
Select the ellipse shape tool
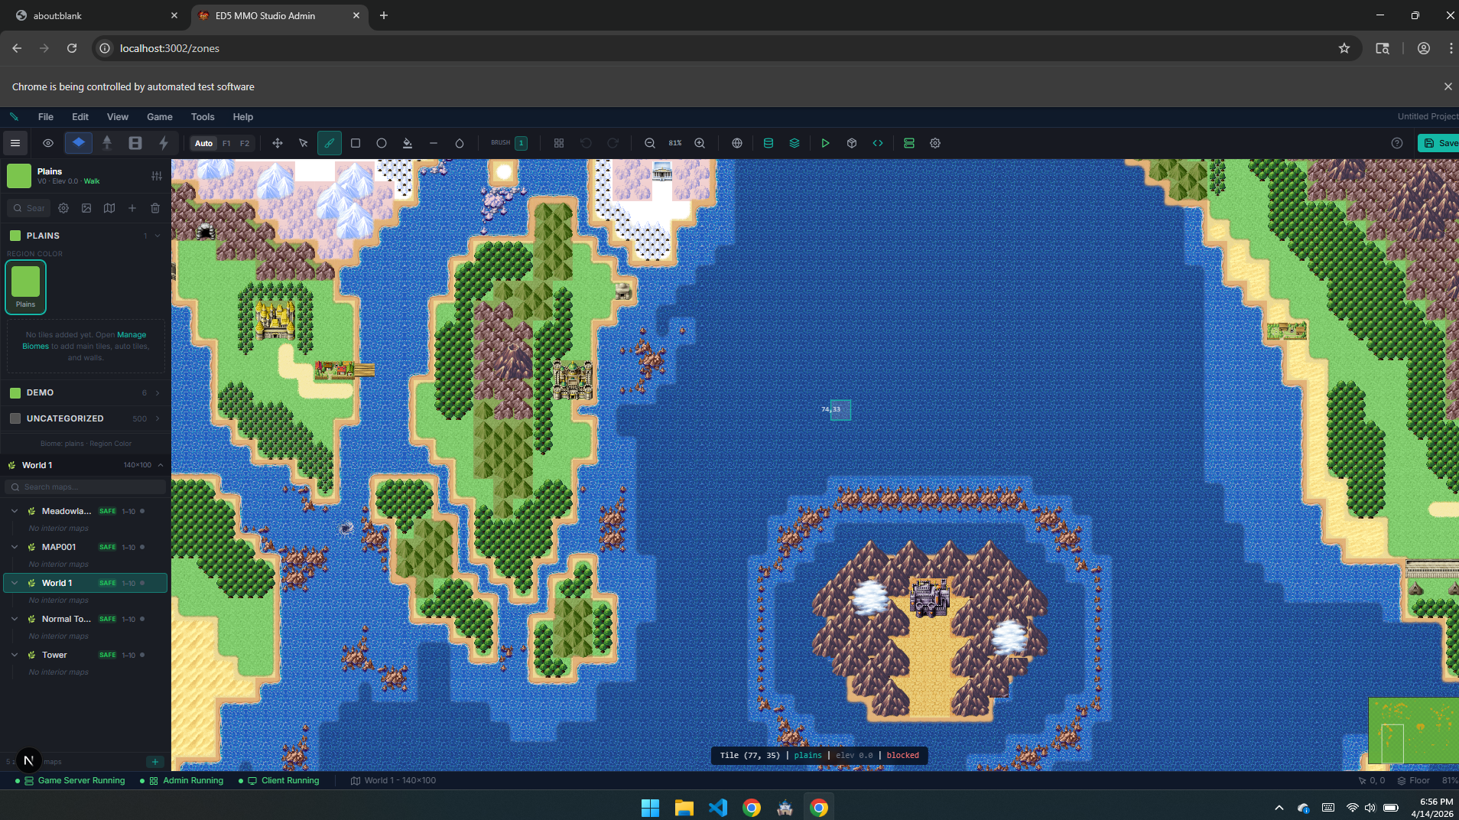(382, 143)
